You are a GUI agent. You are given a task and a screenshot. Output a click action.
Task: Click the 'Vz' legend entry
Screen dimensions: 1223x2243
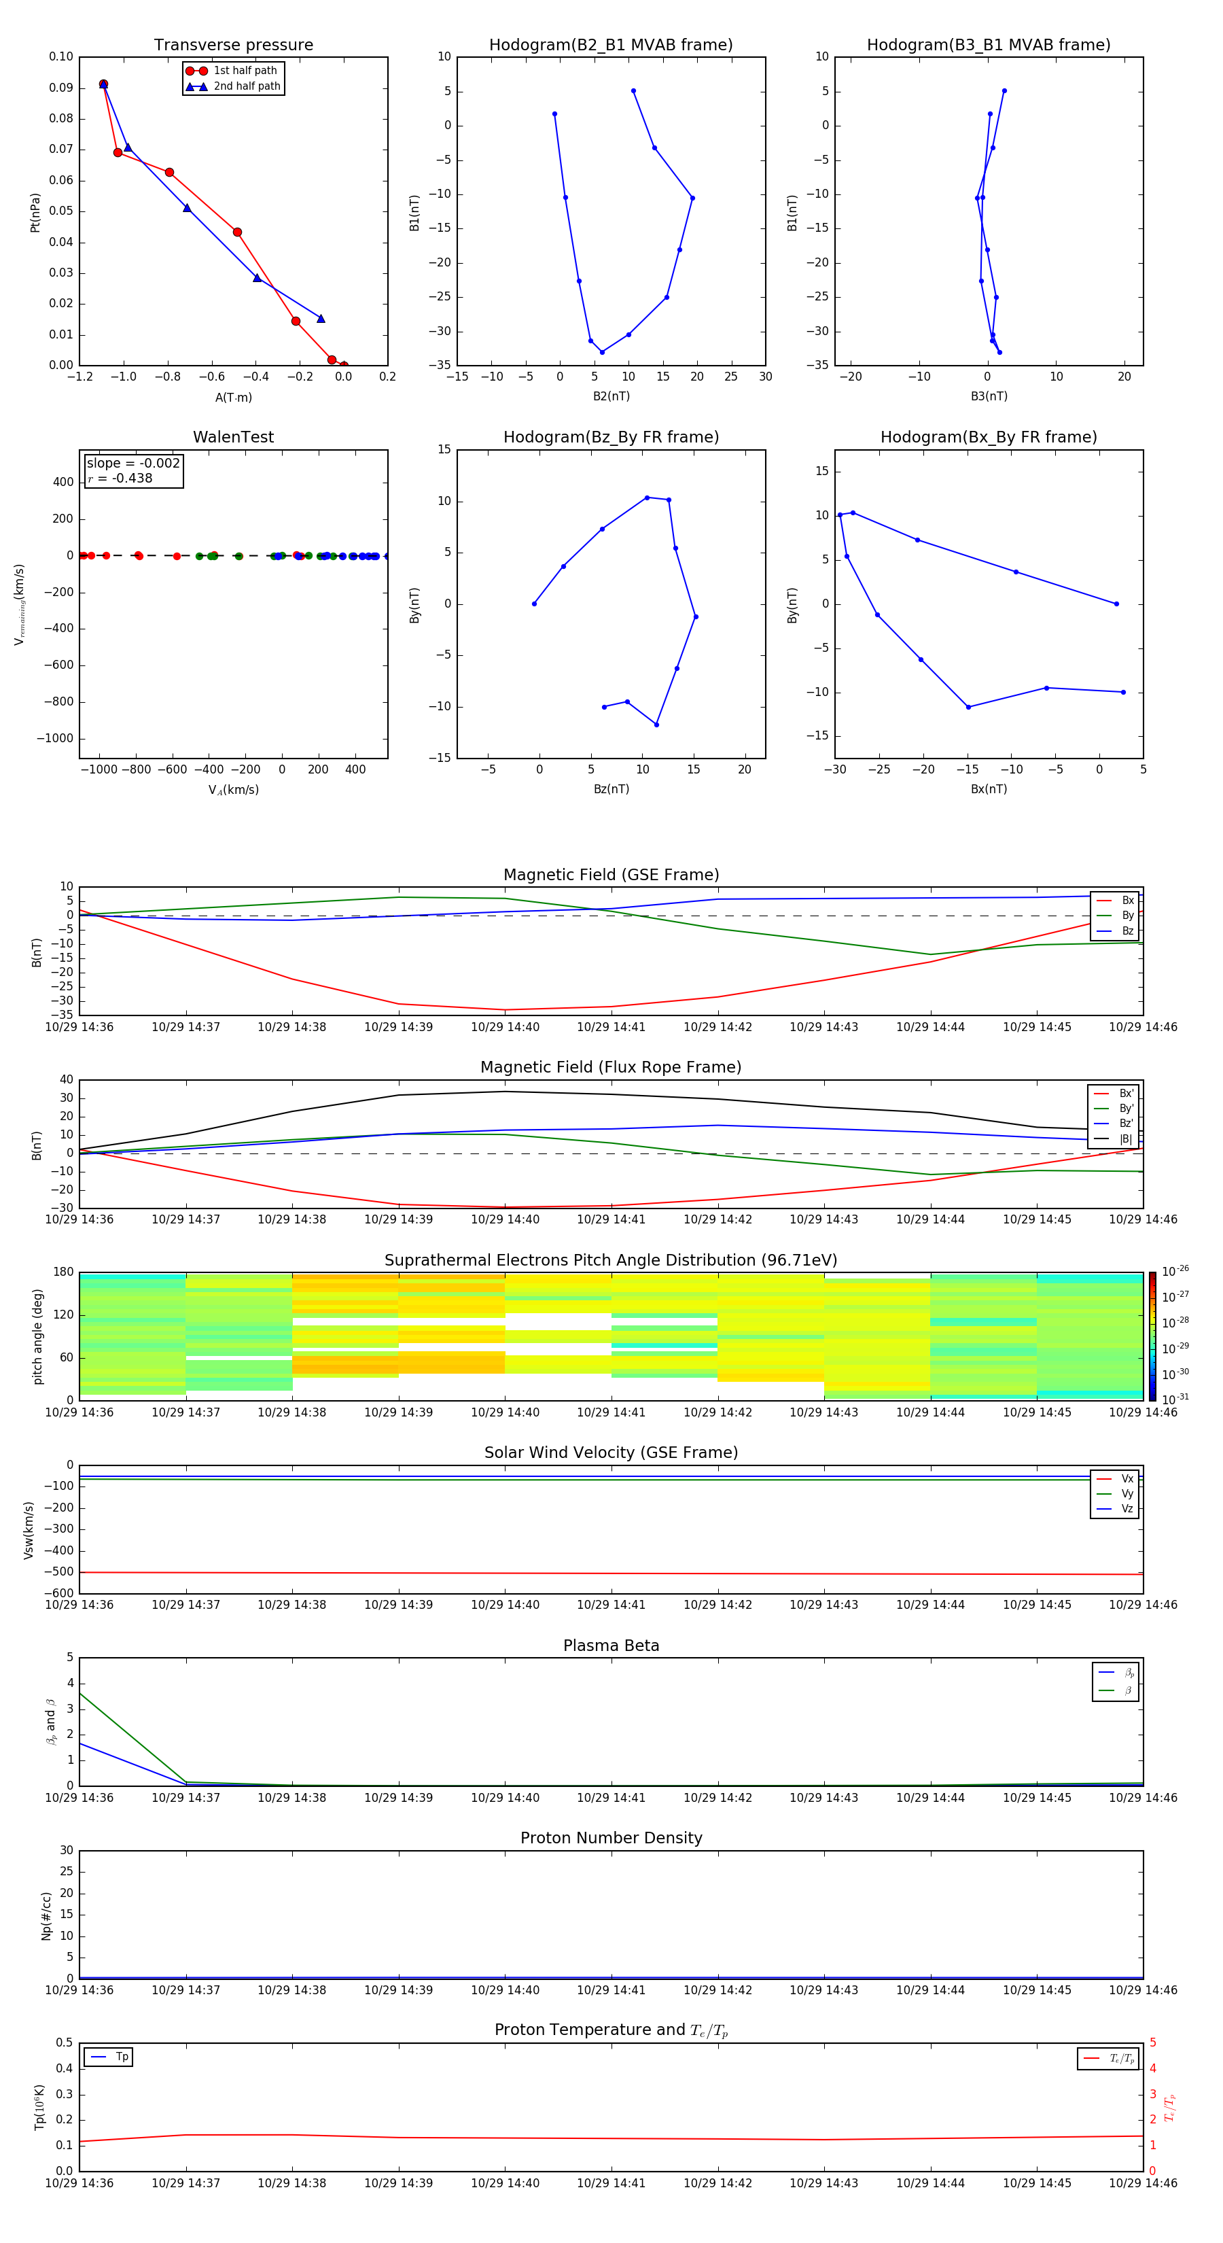click(x=1115, y=1509)
